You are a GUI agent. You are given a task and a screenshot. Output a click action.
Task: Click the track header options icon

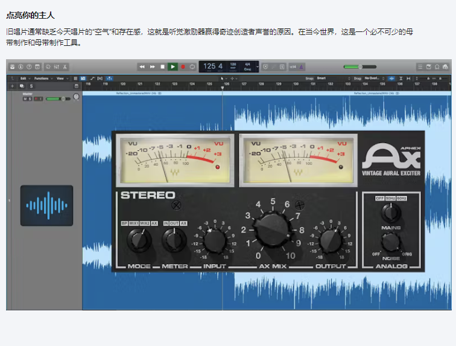point(77,86)
